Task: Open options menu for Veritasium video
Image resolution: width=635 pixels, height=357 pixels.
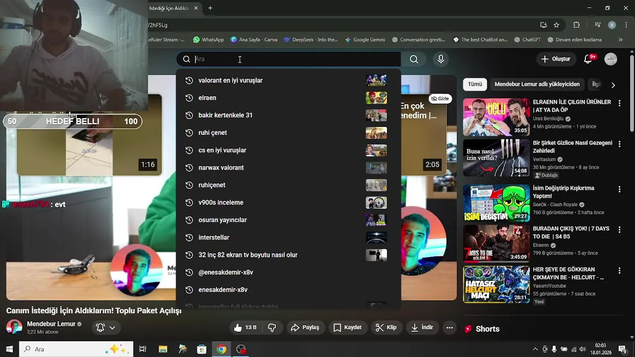Action: 619,144
